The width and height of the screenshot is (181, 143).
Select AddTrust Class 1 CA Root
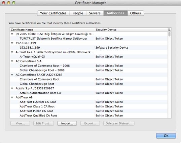pos(89,106)
